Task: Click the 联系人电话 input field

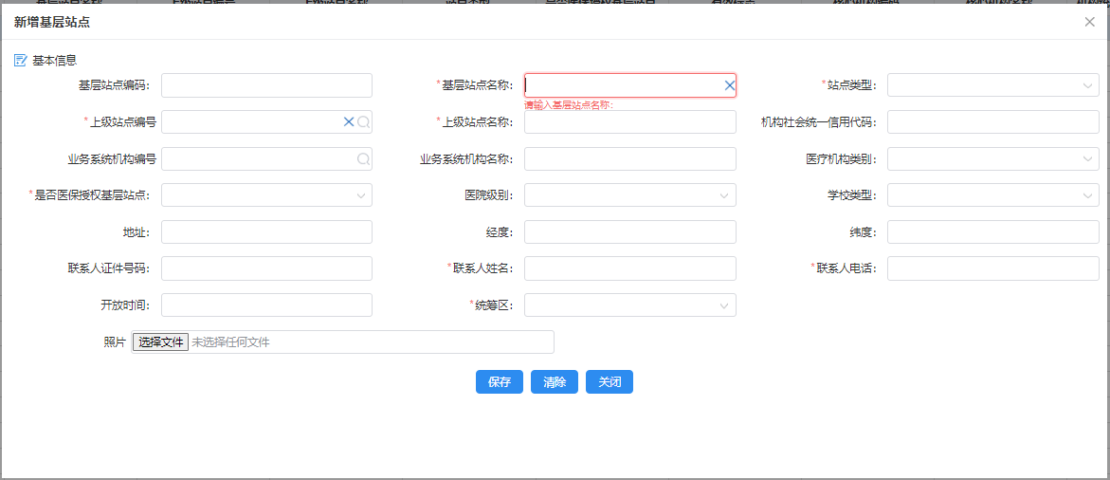Action: 992,268
